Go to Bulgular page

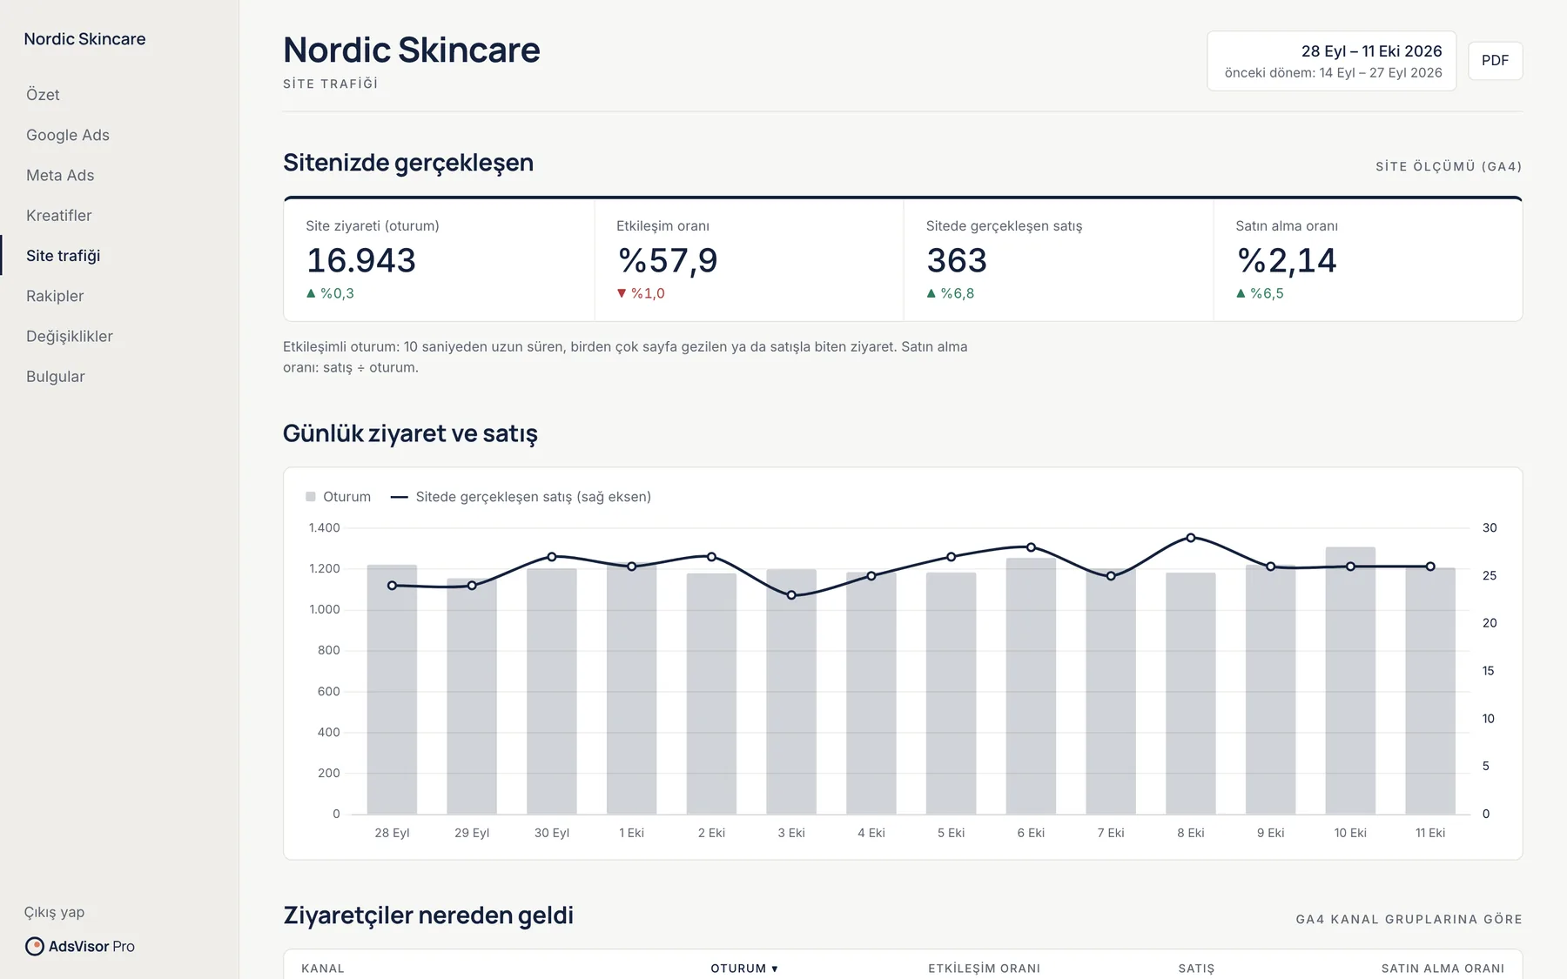pyautogui.click(x=56, y=376)
